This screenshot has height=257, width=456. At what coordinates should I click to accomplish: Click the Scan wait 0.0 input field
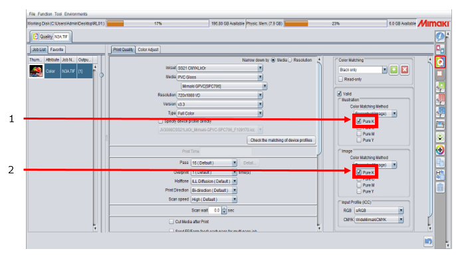point(215,211)
